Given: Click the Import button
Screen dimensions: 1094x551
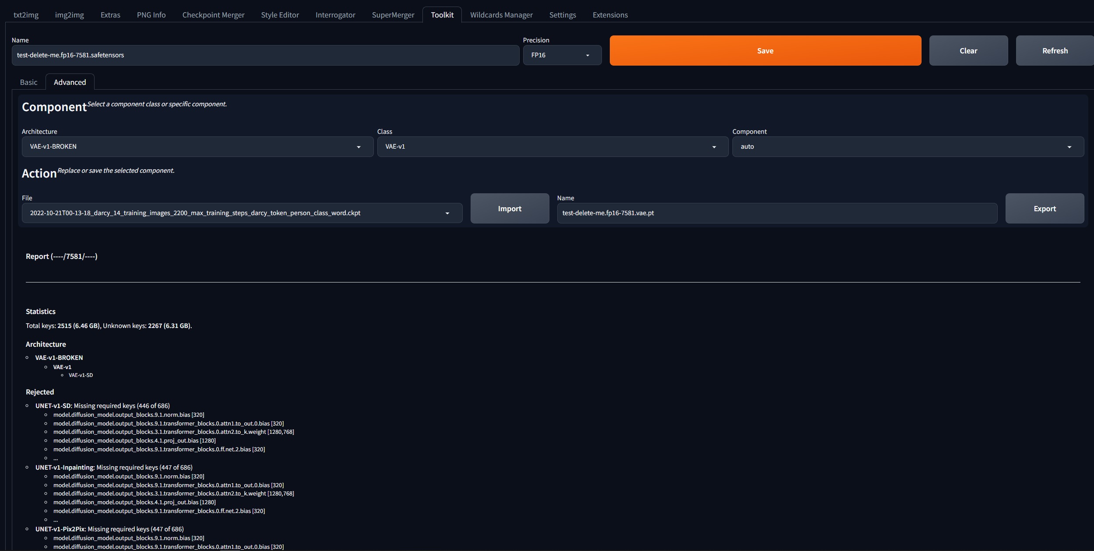Looking at the screenshot, I should tap(509, 209).
